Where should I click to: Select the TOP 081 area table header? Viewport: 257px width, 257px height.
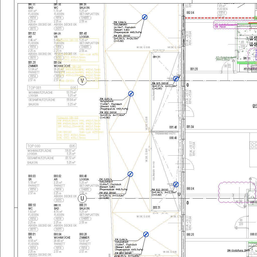pyautogui.click(x=52, y=88)
